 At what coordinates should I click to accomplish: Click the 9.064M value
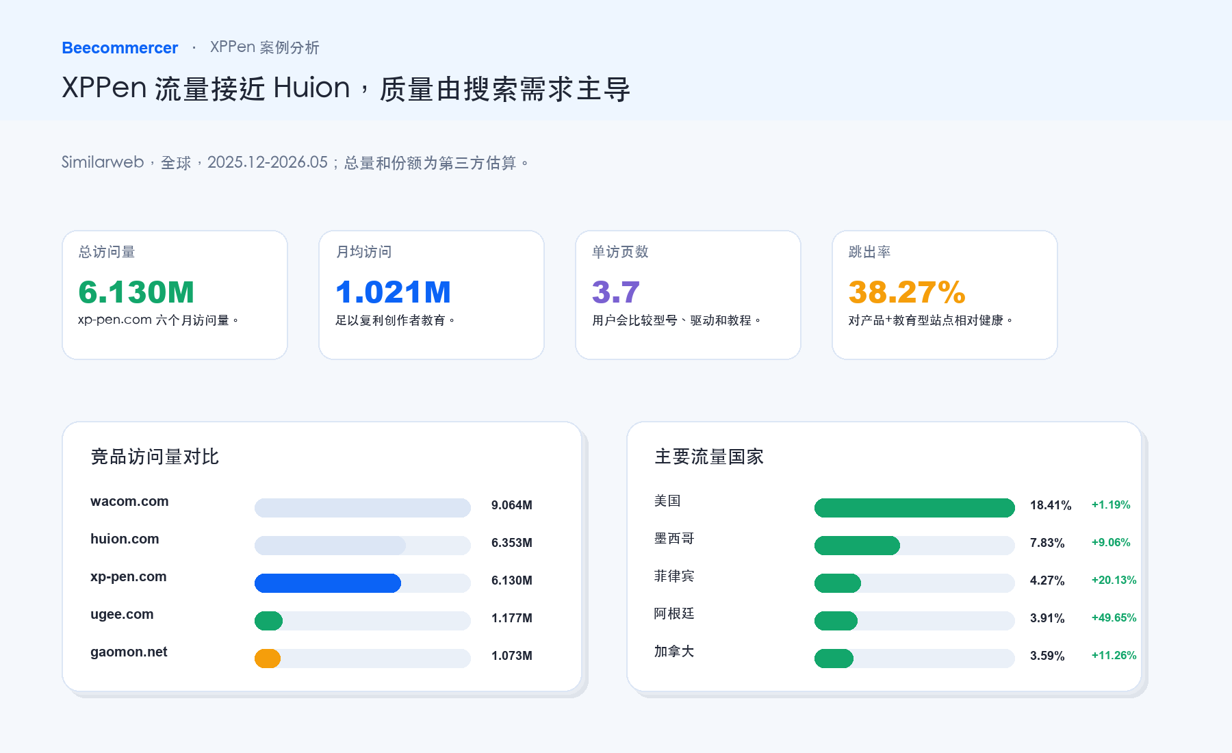[x=512, y=505]
